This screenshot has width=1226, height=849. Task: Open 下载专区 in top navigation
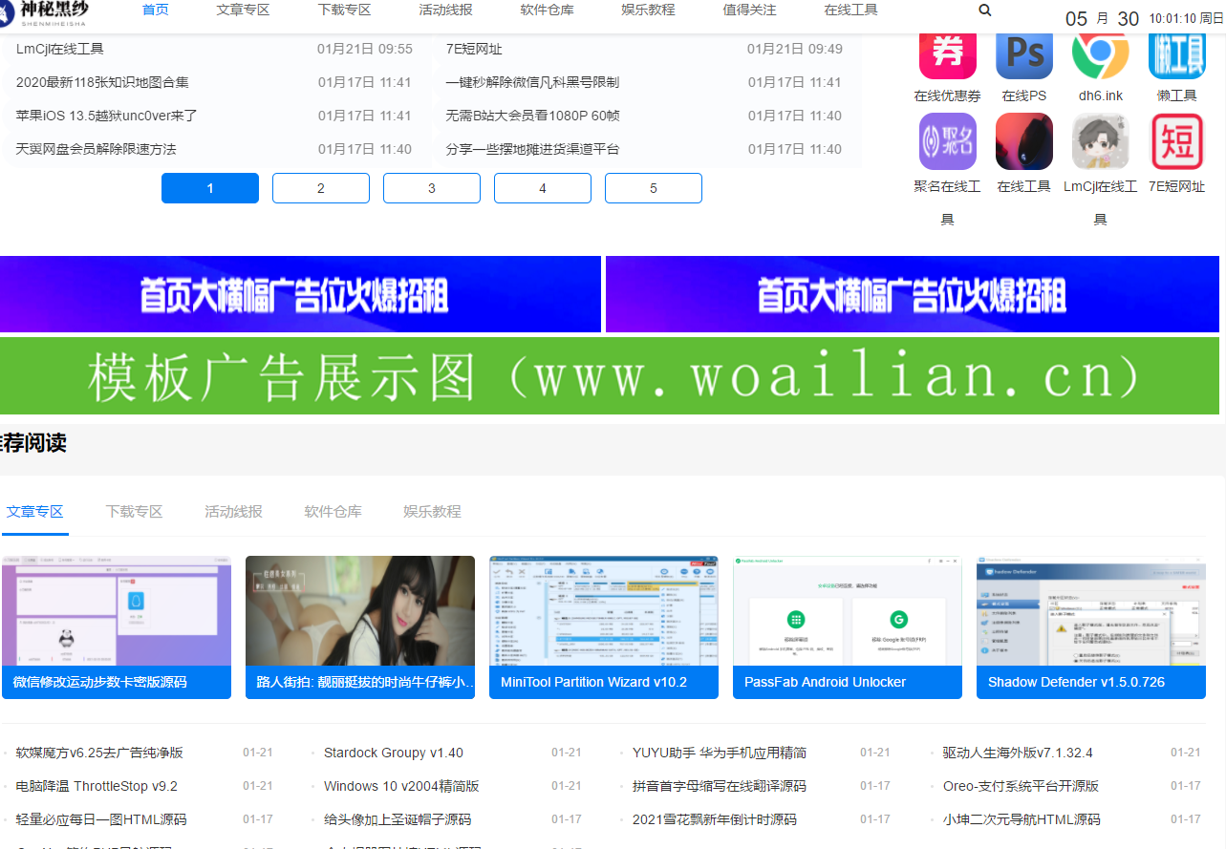pos(344,11)
